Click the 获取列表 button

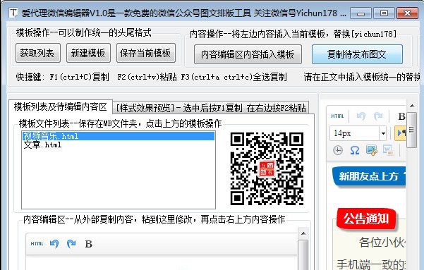pyautogui.click(x=37, y=53)
